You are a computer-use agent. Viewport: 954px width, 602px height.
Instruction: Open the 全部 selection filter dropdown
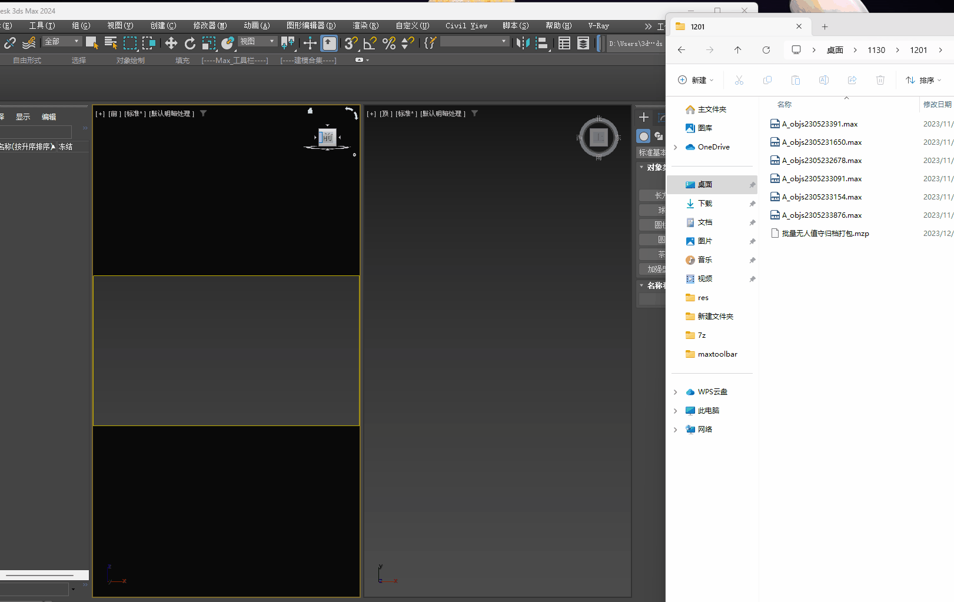click(x=62, y=41)
